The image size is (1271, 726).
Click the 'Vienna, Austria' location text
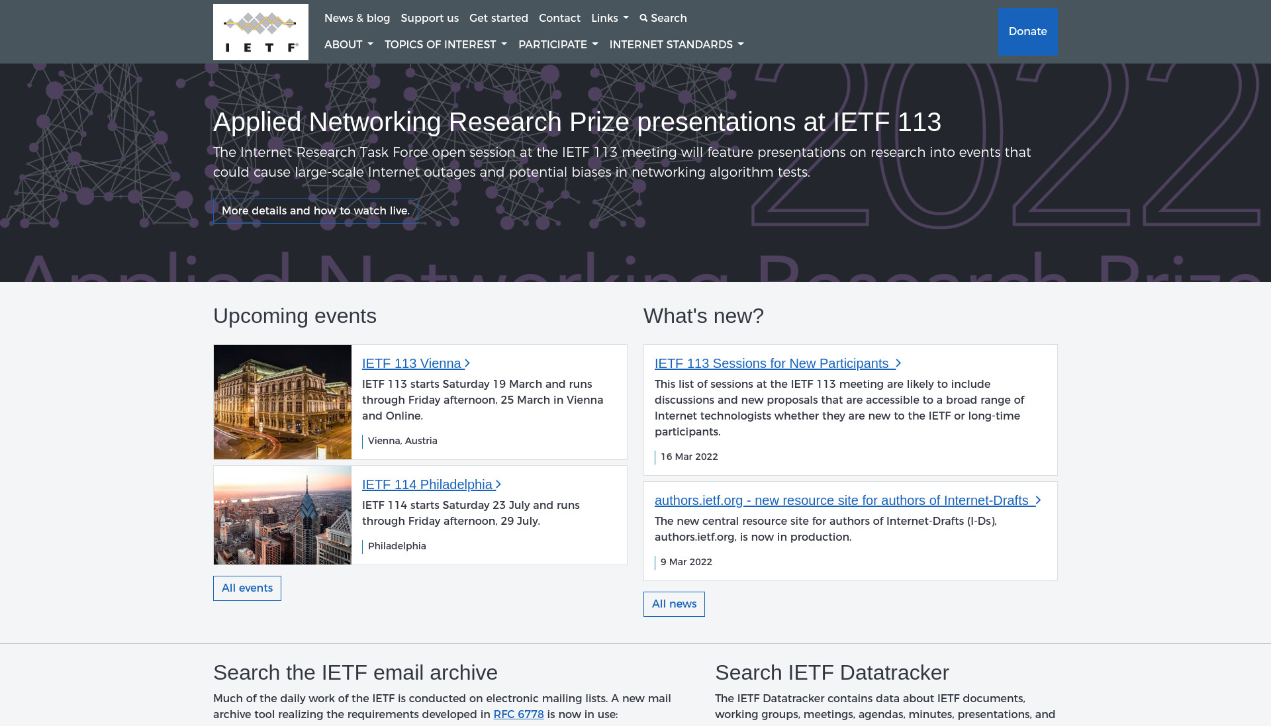[x=402, y=441]
